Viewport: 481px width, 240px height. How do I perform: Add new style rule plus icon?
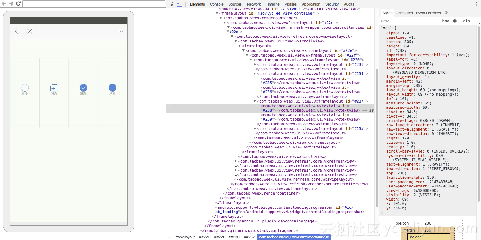476,21
